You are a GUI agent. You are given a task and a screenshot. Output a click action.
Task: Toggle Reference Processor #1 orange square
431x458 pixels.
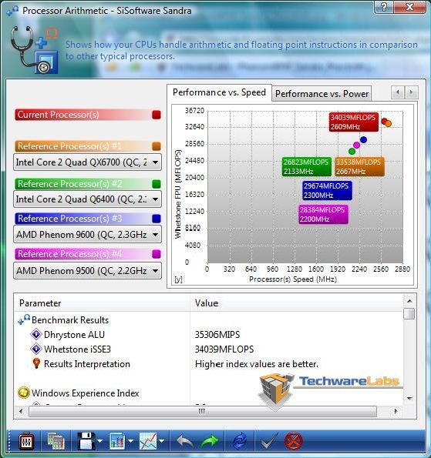157,146
